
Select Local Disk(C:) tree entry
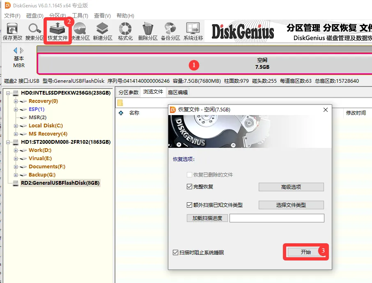pyautogui.click(x=46, y=126)
